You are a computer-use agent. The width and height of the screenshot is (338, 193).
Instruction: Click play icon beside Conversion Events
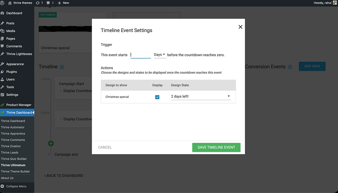point(290,67)
